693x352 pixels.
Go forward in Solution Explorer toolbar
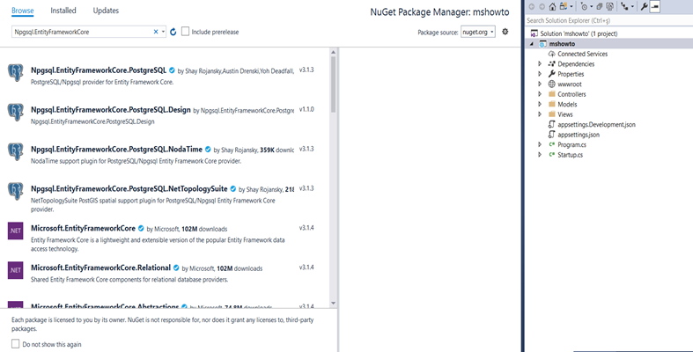click(542, 7)
